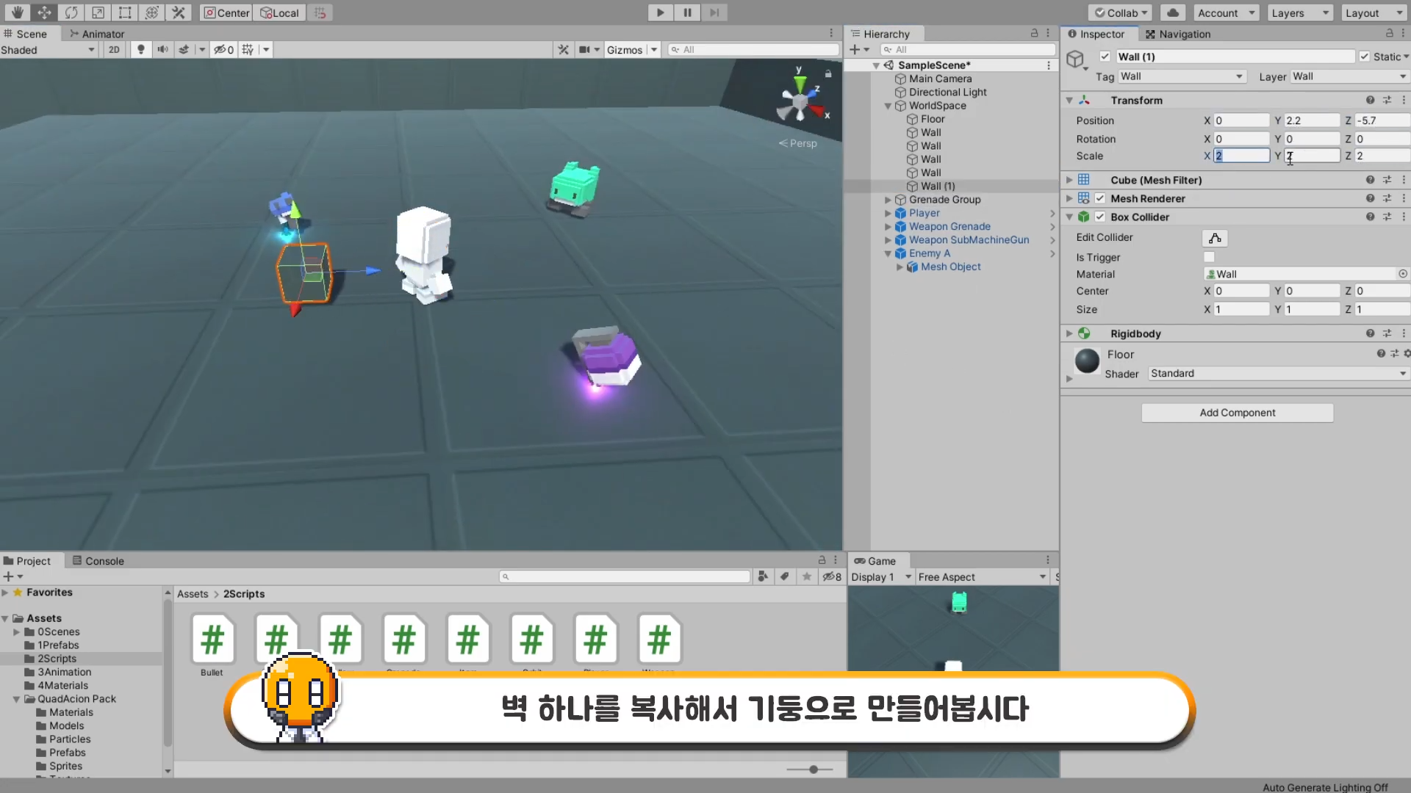Viewport: 1411px width, 793px height.
Task: Open the Shaded draw mode dropdown
Action: 48,49
